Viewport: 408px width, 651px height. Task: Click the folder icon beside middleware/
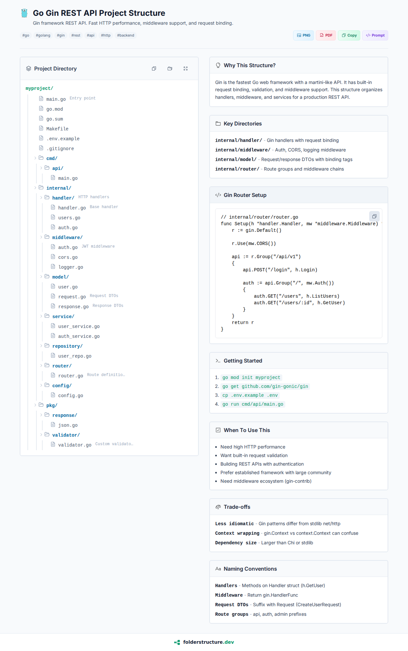(47, 237)
